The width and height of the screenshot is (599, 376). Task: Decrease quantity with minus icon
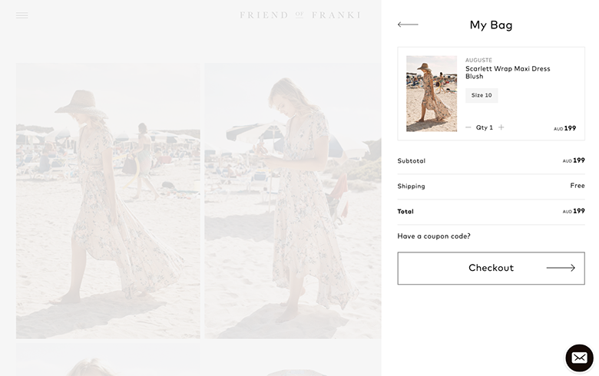[x=468, y=127]
